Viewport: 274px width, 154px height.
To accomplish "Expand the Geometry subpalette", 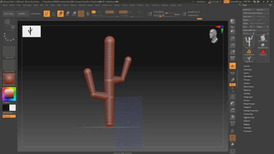I will pos(247,69).
